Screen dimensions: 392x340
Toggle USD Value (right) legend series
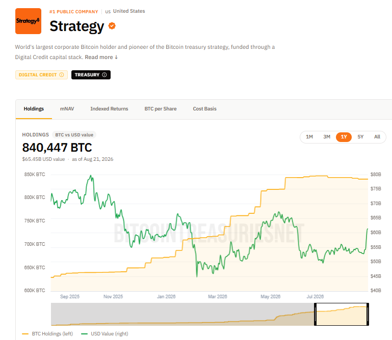[x=104, y=334]
